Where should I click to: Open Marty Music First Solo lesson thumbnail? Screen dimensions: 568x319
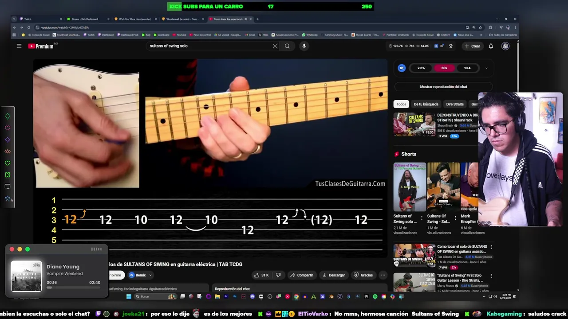414,282
